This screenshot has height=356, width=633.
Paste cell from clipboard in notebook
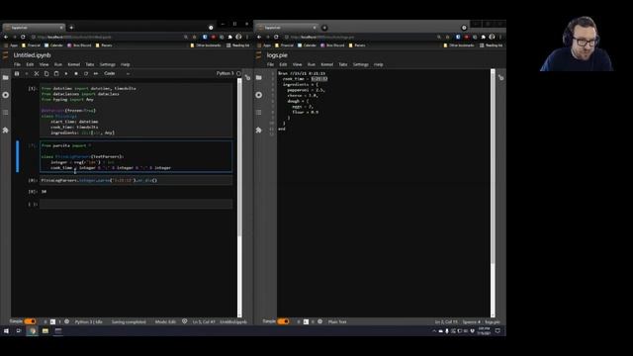pyautogui.click(x=56, y=74)
